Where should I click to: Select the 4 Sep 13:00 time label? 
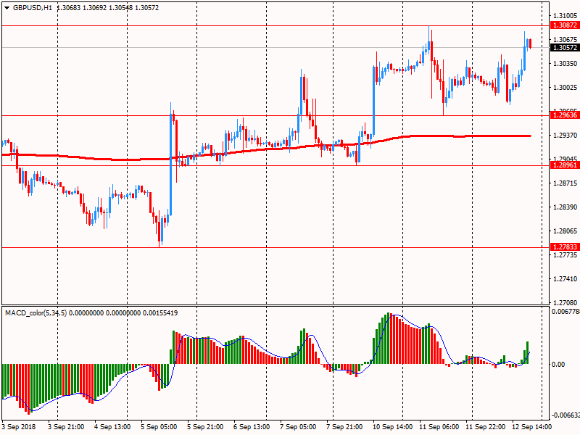coord(112,427)
